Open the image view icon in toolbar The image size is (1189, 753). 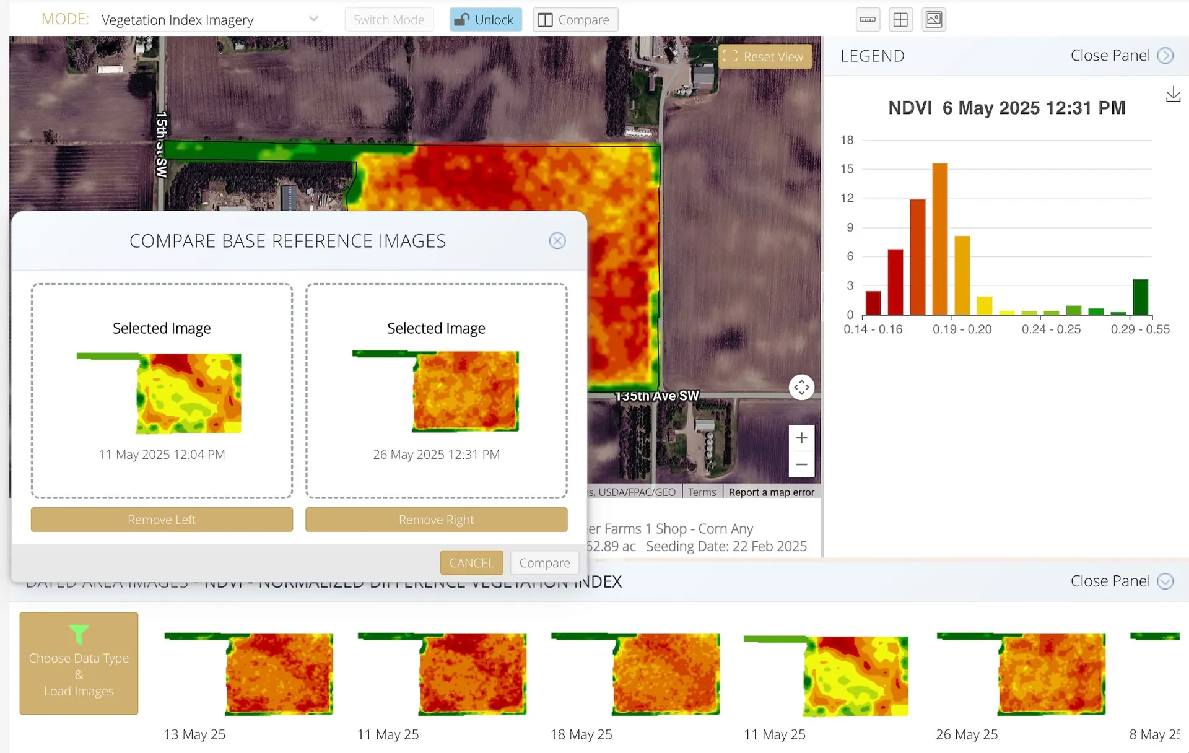tap(933, 20)
